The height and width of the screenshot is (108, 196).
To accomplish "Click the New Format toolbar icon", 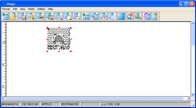I will coord(5,16).
